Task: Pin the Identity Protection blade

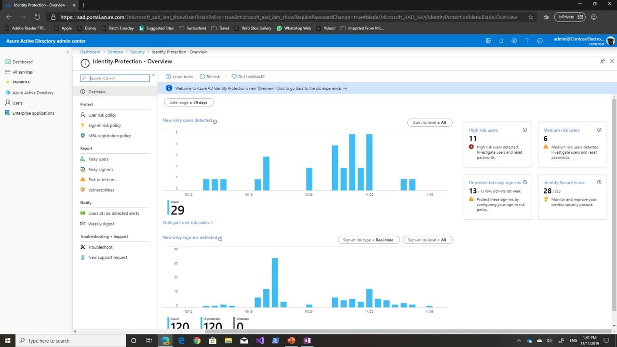Action: tap(602, 61)
